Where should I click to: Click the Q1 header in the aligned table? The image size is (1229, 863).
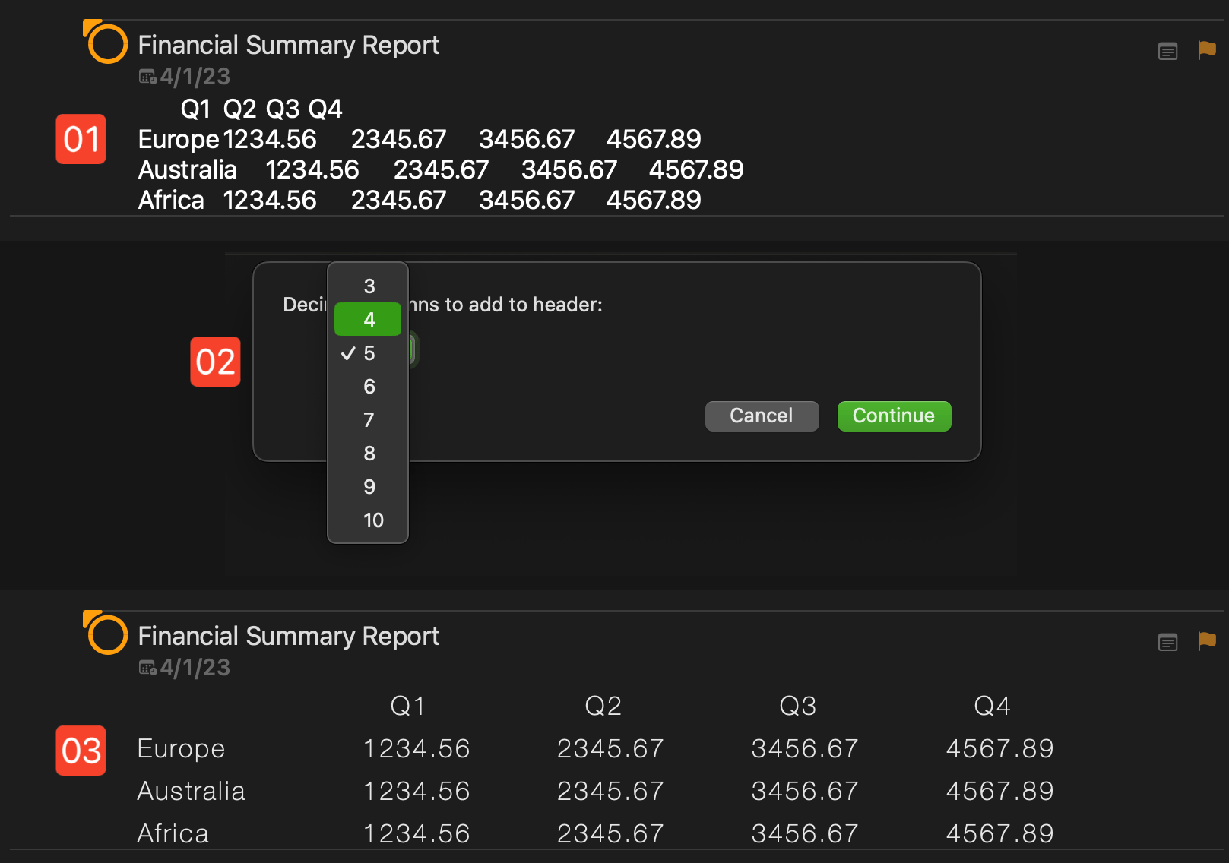click(407, 706)
